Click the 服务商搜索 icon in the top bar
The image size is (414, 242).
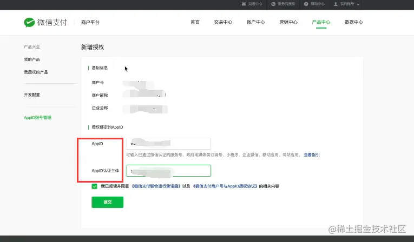[273, 4]
